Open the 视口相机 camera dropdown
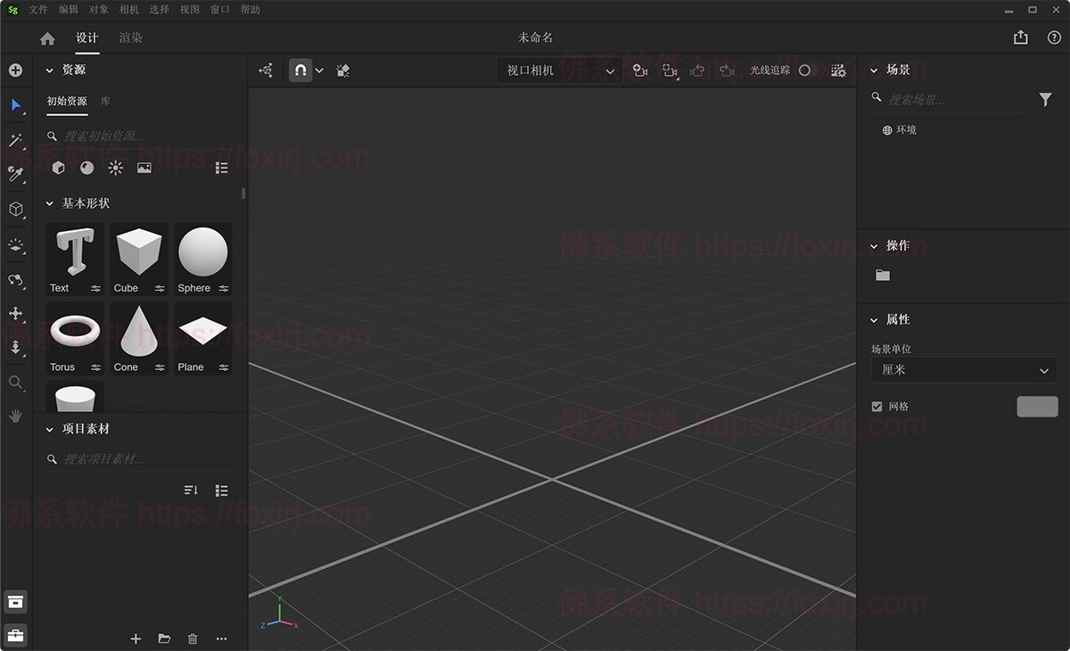1070x651 pixels. click(559, 70)
